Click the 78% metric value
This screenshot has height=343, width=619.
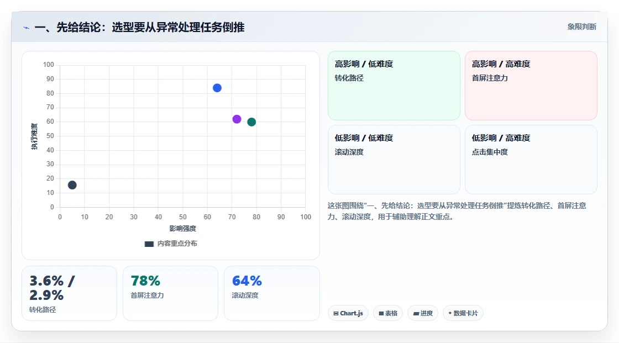pos(145,281)
